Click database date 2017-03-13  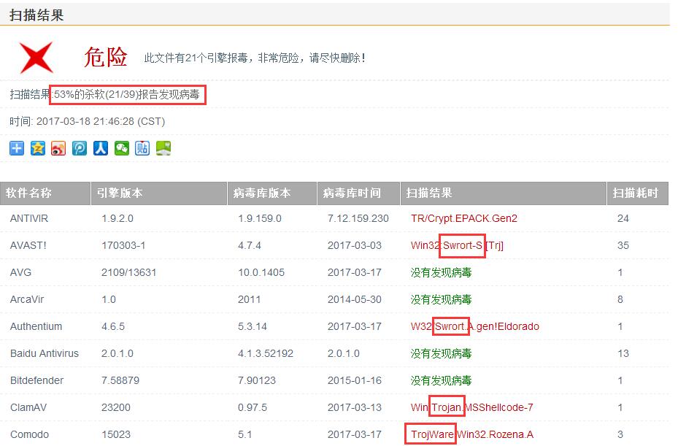[355, 407]
